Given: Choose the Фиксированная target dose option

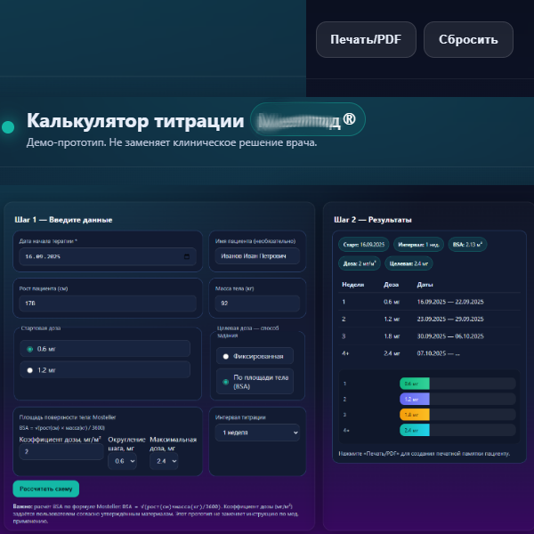Looking at the screenshot, I should (x=225, y=356).
